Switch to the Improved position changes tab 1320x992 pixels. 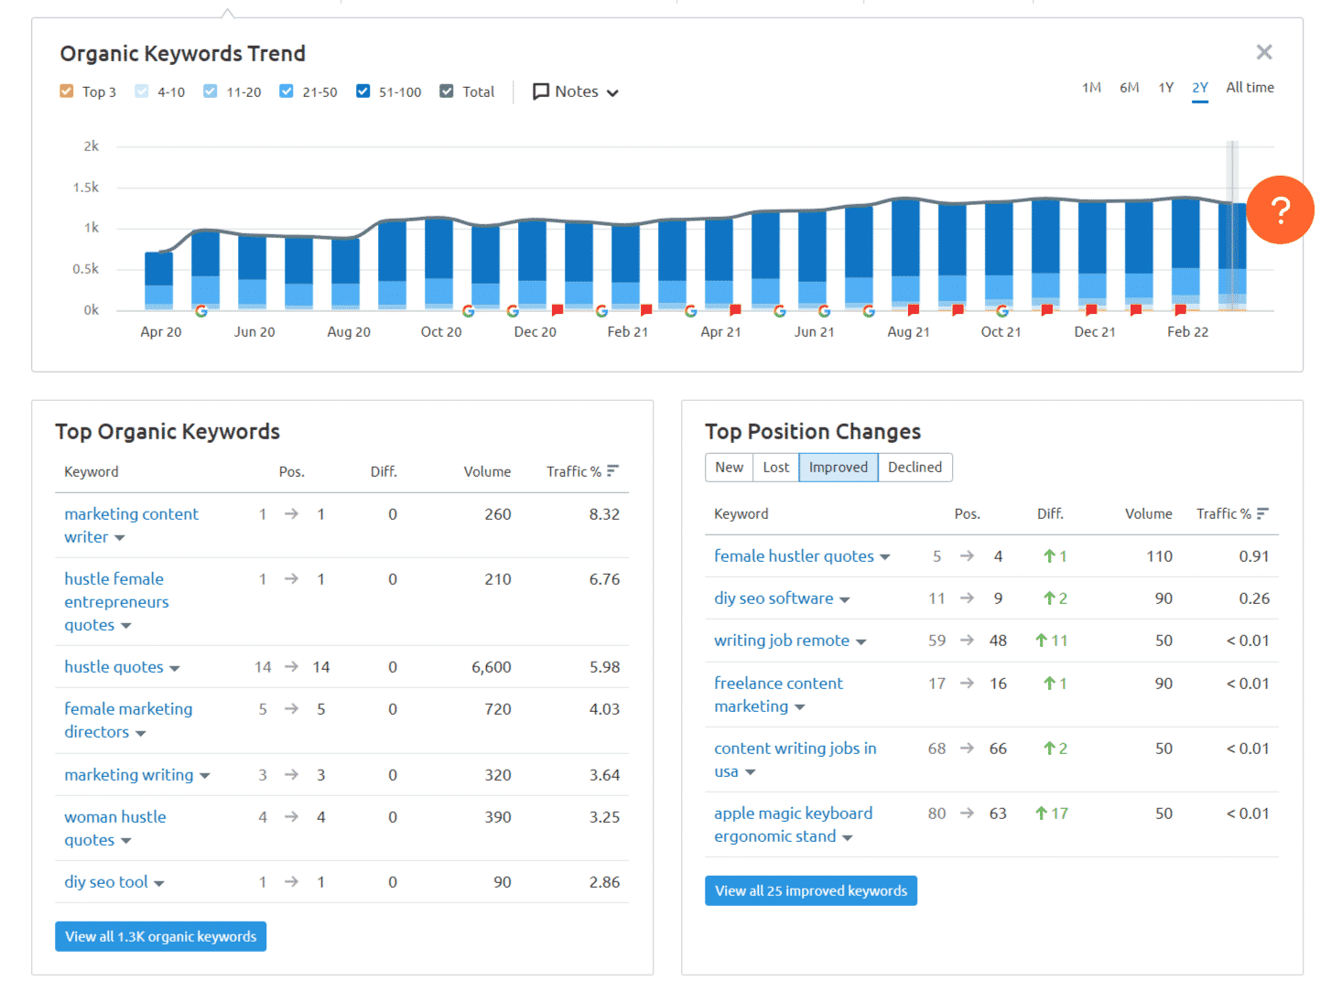click(x=838, y=468)
